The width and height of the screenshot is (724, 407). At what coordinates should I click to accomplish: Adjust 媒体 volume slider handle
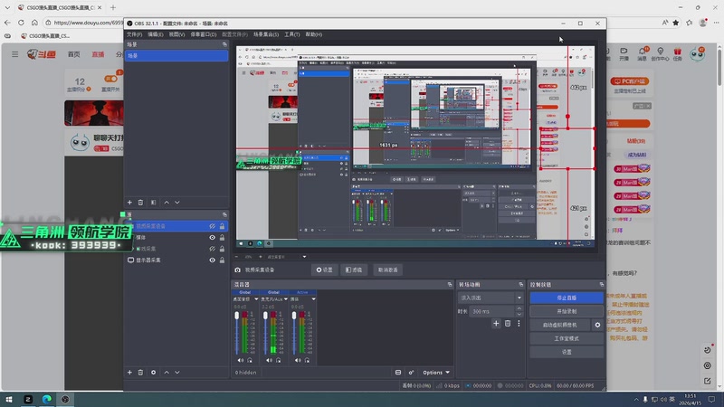click(x=294, y=316)
